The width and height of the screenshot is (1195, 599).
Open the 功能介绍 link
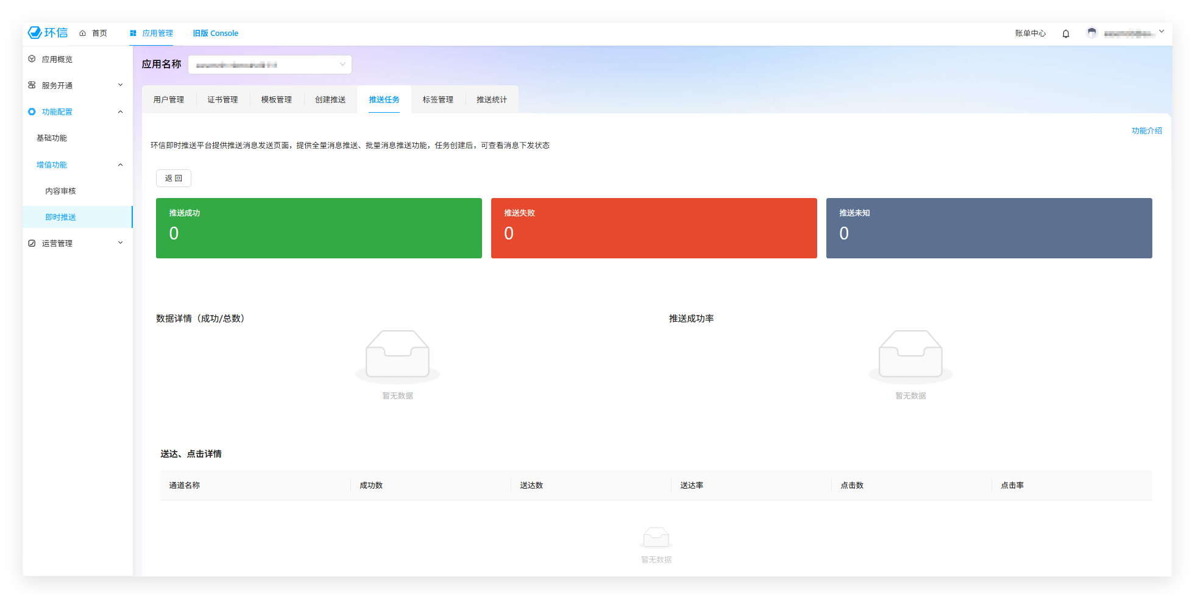[1146, 131]
